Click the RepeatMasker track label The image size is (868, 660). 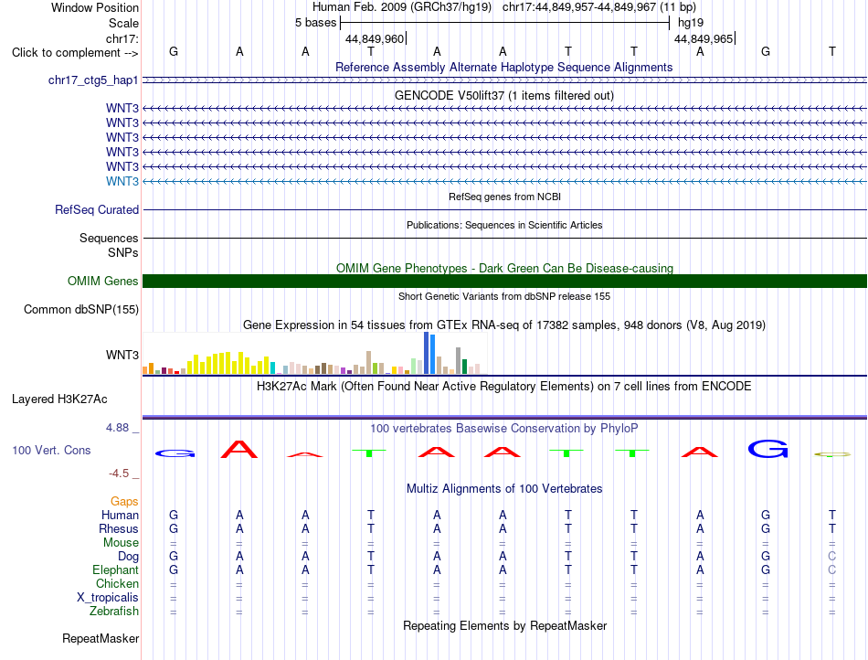101,638
